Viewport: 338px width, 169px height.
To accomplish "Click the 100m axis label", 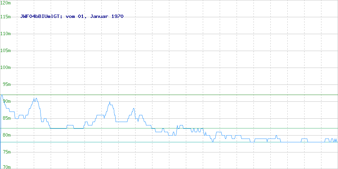I will 6,68.
